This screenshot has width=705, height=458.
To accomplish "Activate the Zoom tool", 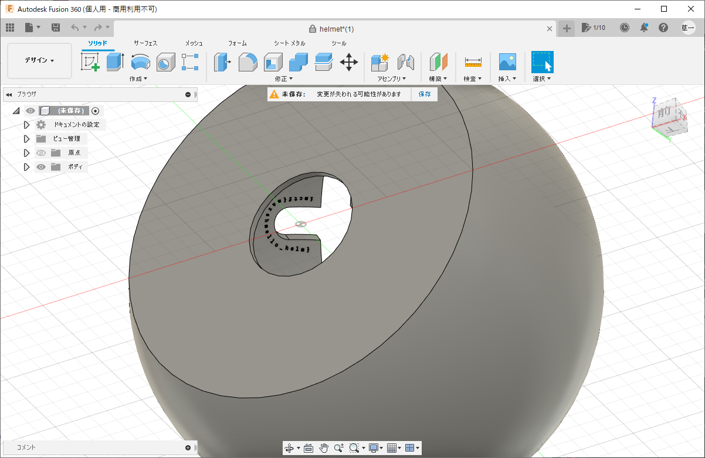I will [339, 448].
